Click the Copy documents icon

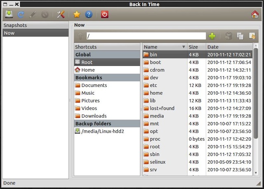point(240,36)
